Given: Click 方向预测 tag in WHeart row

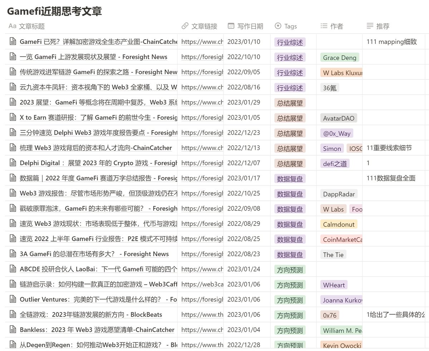Looking at the screenshot, I should pyautogui.click(x=290, y=285).
